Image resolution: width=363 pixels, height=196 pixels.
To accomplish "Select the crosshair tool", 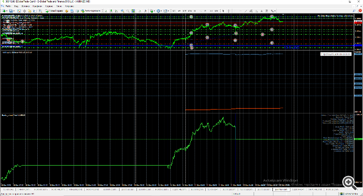I will 229,11.
